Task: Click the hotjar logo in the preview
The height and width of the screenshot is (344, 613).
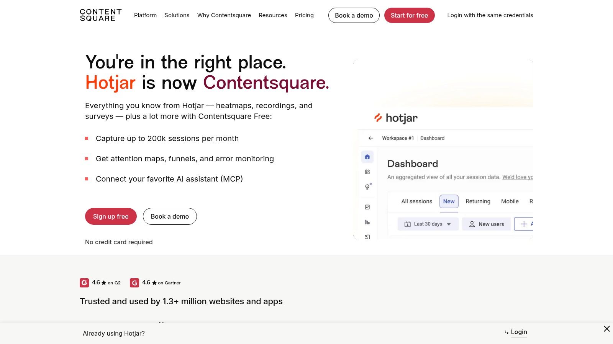Action: pos(396,118)
